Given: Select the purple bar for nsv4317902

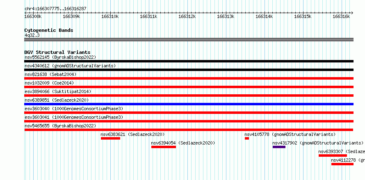Looking at the screenshot, I should tap(279, 147).
